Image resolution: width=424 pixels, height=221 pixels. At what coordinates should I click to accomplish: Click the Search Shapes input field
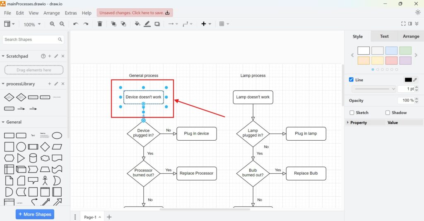[x=30, y=40]
